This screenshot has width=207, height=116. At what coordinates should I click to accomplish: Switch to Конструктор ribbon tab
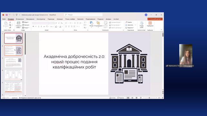pos(41,19)
